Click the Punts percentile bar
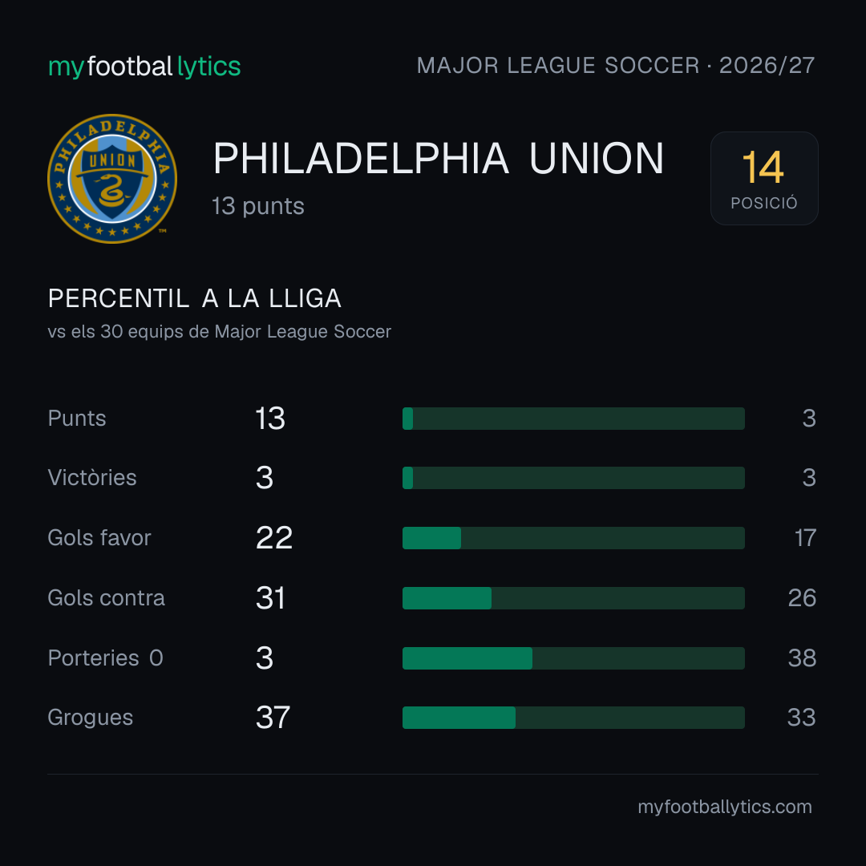Image resolution: width=866 pixels, height=866 pixels. tap(573, 419)
